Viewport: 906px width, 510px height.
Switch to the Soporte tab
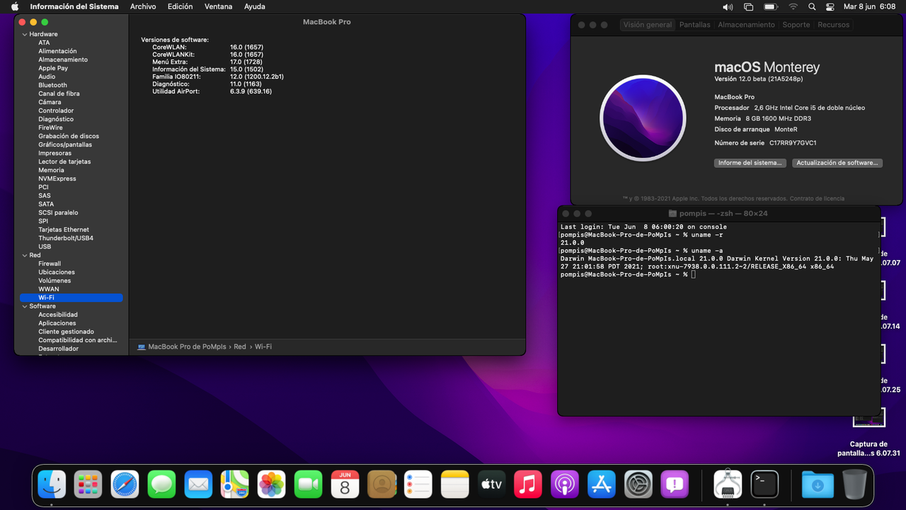(x=796, y=24)
